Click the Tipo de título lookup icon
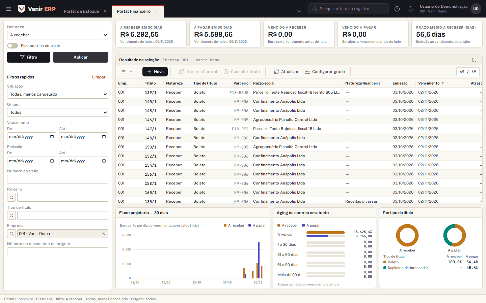The height and width of the screenshot is (303, 486). (x=11, y=215)
